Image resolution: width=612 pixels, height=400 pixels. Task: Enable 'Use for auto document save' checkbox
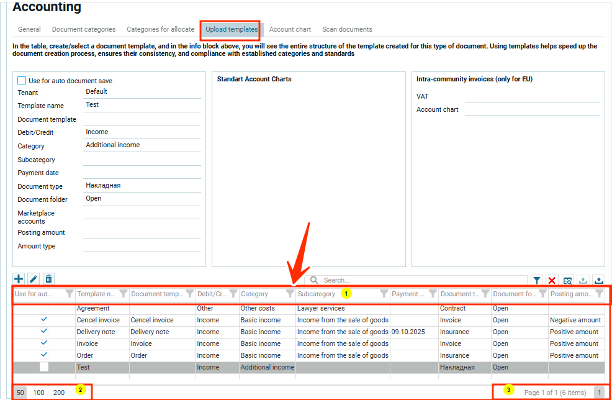tap(22, 81)
